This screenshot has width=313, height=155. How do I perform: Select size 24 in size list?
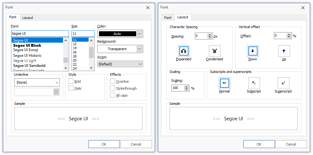(80, 69)
